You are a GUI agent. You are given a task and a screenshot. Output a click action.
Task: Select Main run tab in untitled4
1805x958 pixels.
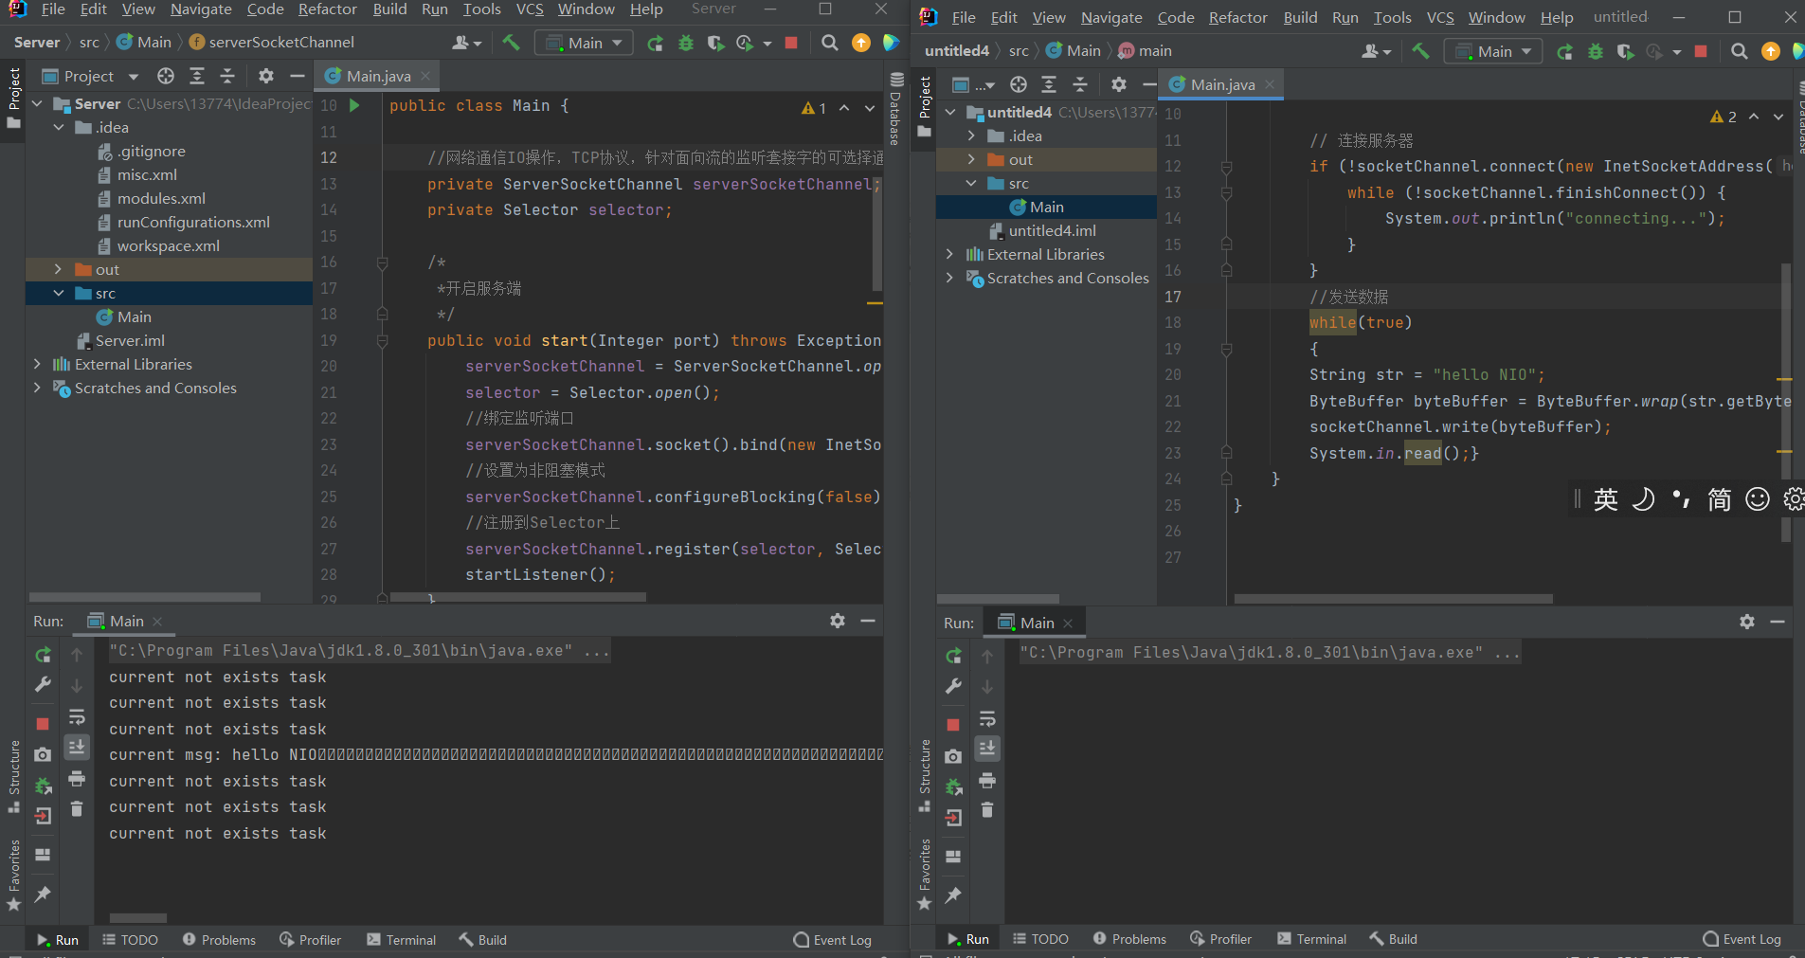tap(1033, 623)
